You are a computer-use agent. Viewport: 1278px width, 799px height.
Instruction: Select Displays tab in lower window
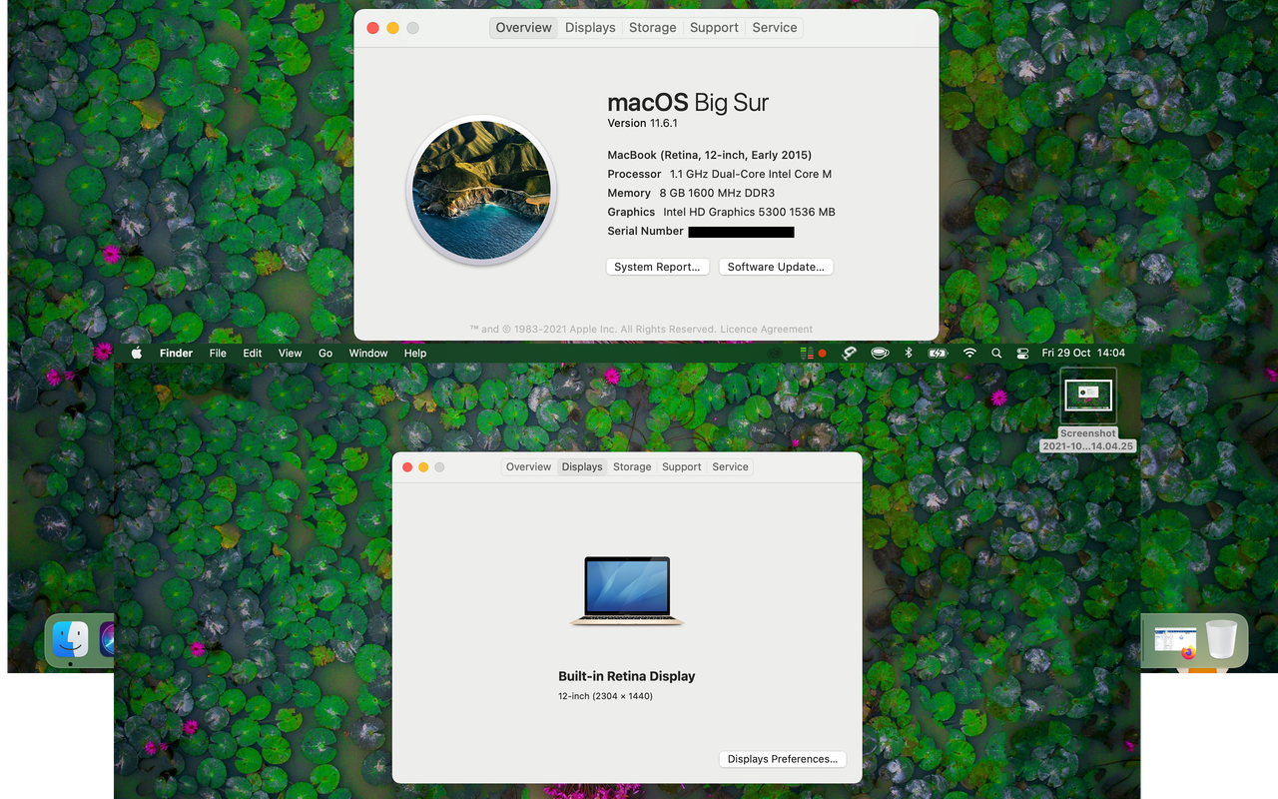pyautogui.click(x=582, y=466)
